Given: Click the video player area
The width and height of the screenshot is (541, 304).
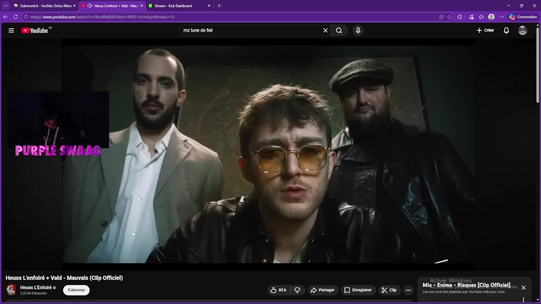Looking at the screenshot, I should click(x=268, y=154).
